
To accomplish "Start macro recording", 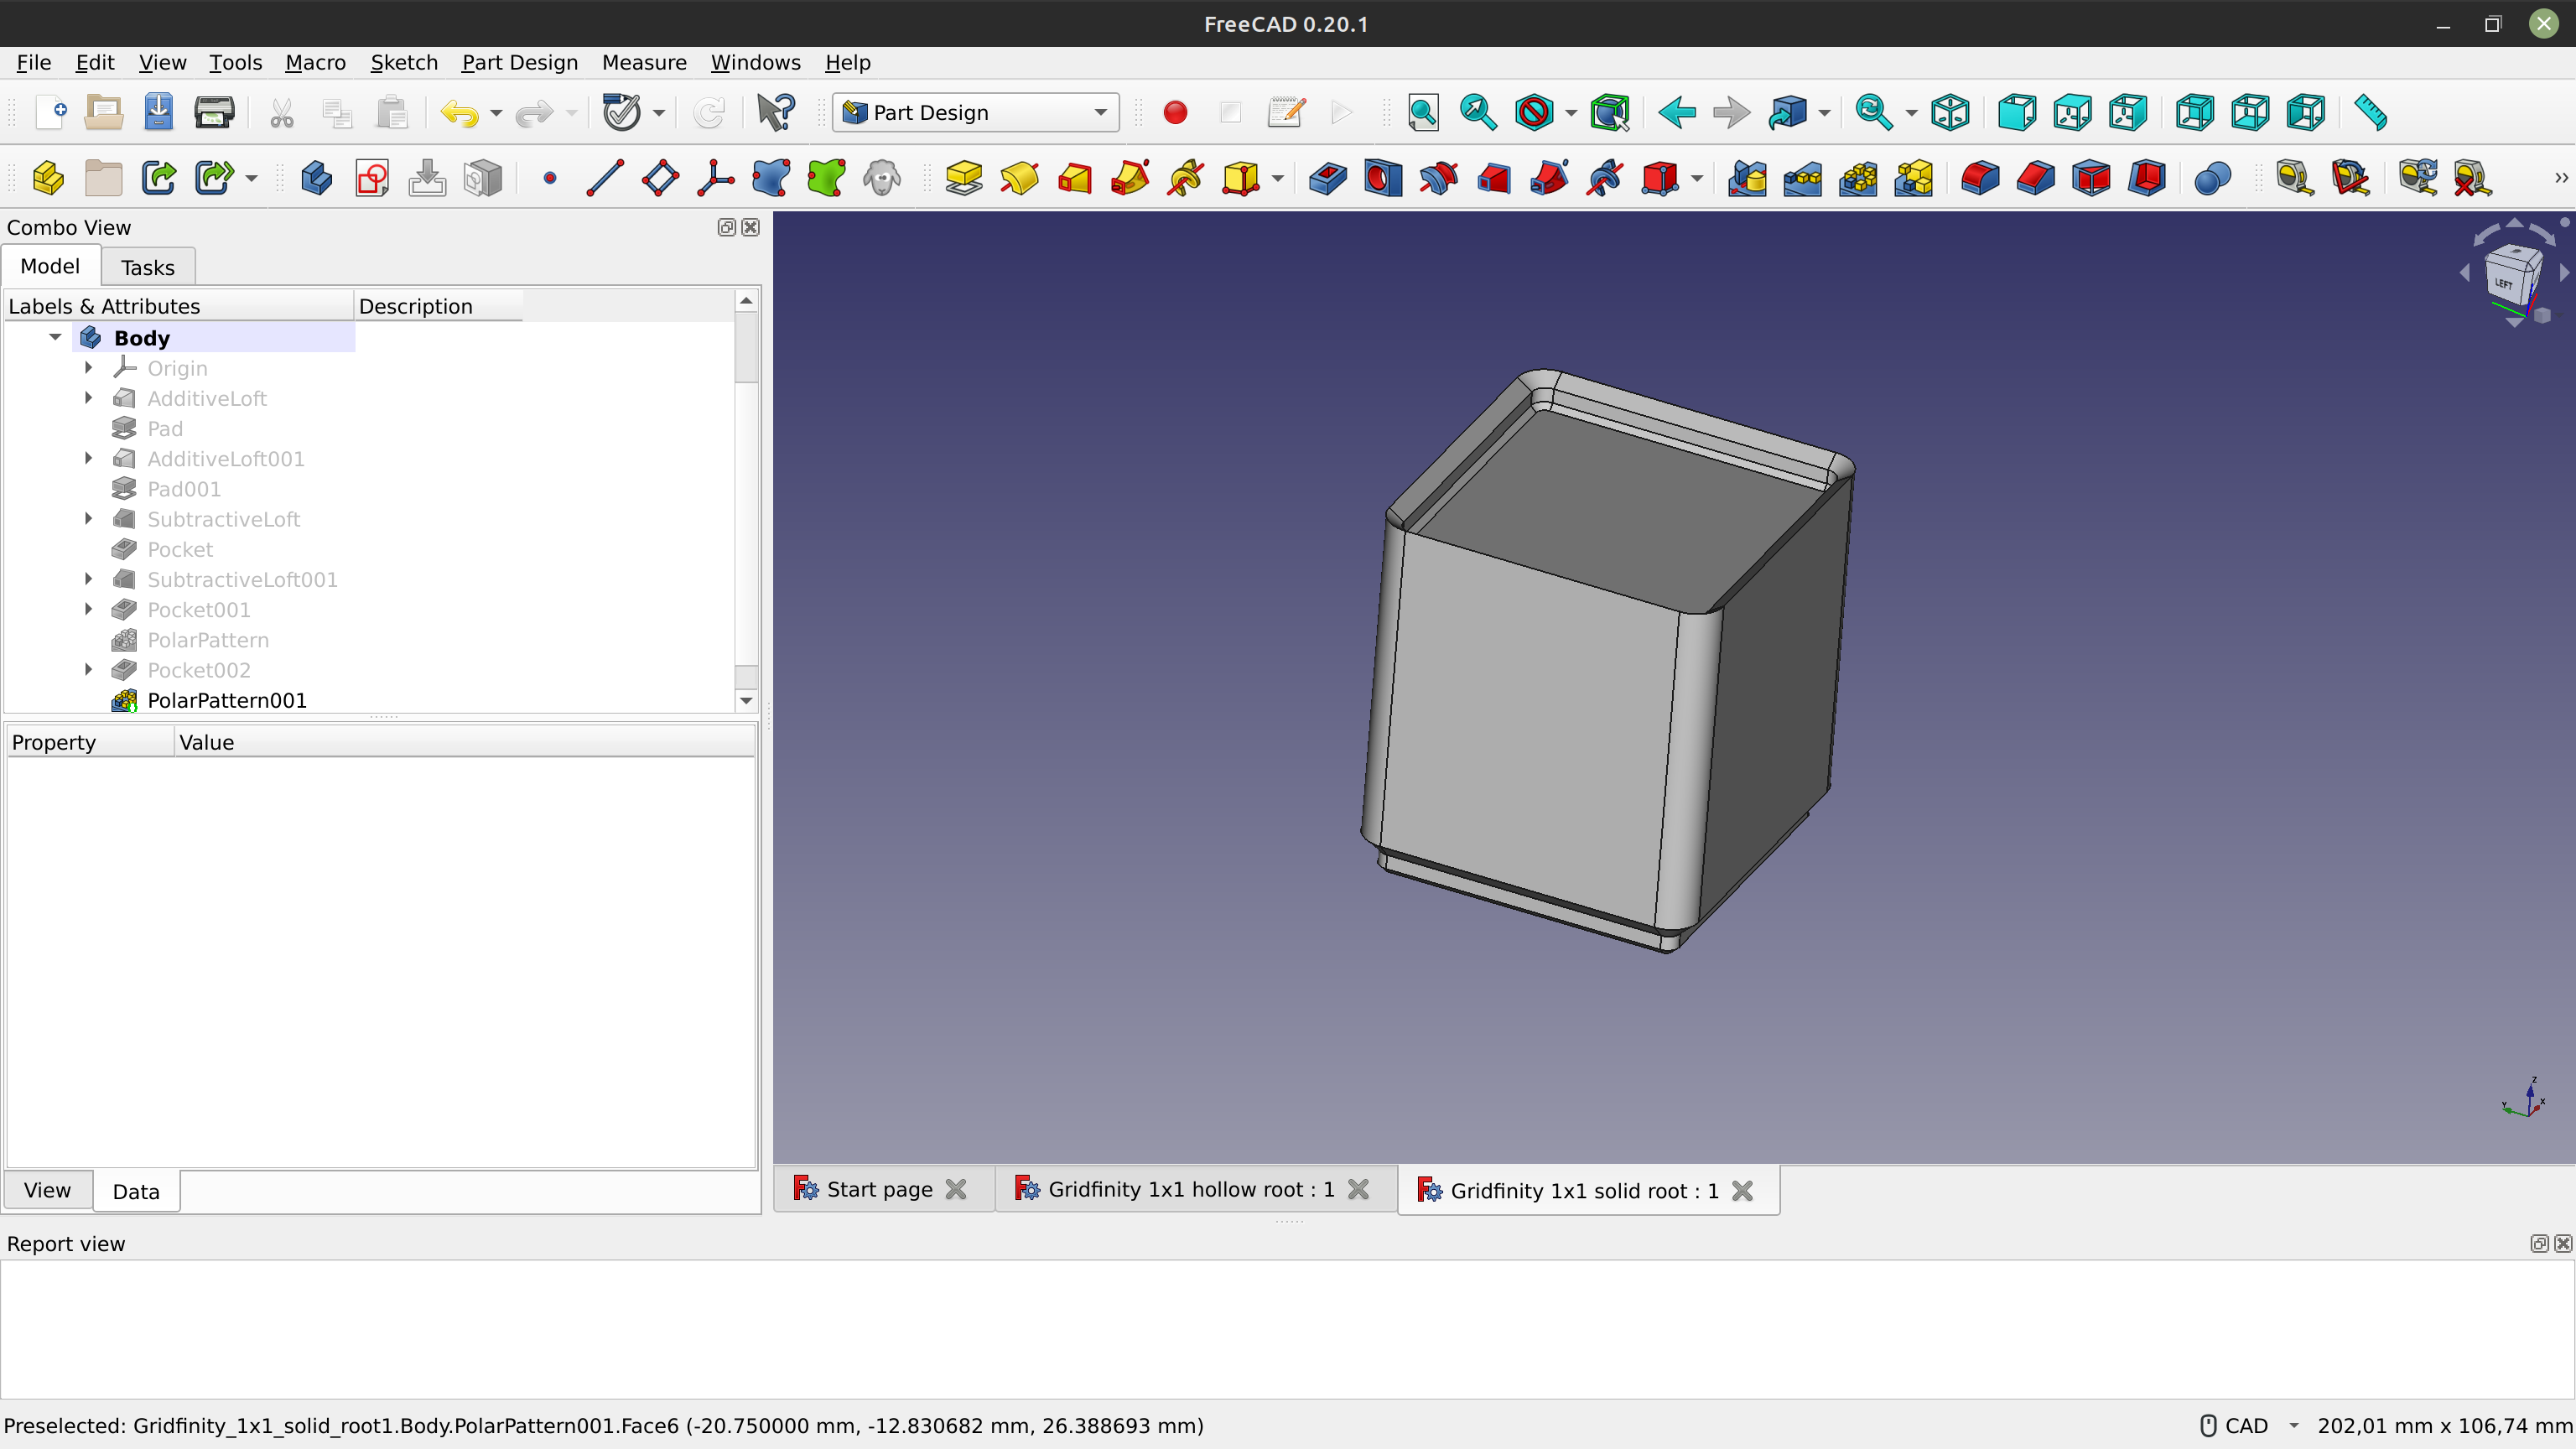I will 1175,112.
